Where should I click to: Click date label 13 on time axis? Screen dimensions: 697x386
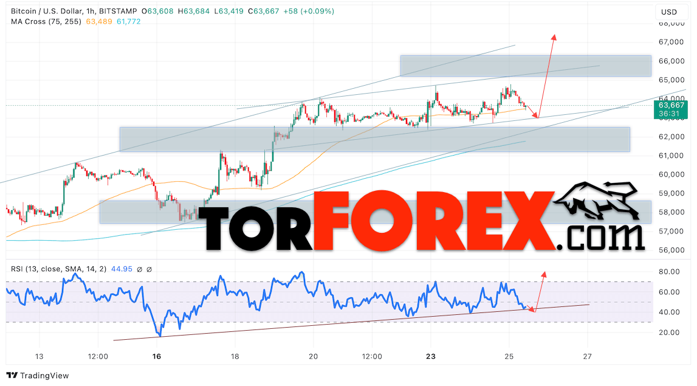[x=39, y=356]
